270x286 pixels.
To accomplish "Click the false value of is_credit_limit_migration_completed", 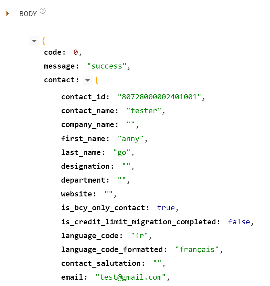I will pyautogui.click(x=239, y=222).
